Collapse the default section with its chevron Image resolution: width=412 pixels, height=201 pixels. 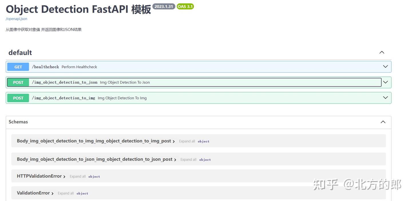point(382,52)
